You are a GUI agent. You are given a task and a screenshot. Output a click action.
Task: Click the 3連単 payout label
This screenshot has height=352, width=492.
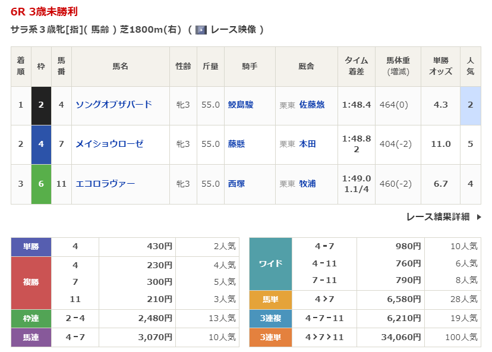(270, 337)
